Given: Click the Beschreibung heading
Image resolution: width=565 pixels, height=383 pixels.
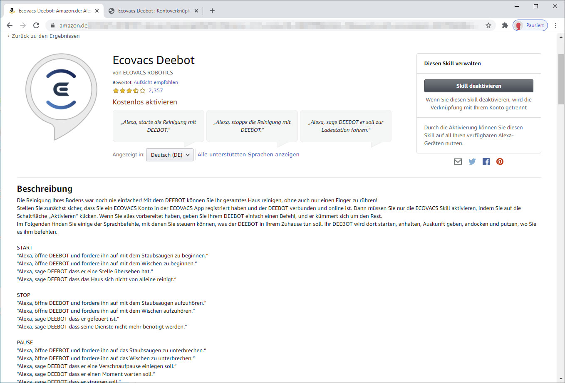Looking at the screenshot, I should click(x=45, y=189).
